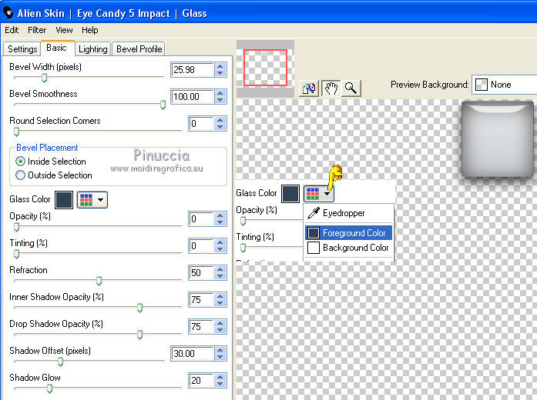Decrease Bevel Smoothness with spinner down arrow
Image resolution: width=537 pixels, height=400 pixels.
[220, 100]
